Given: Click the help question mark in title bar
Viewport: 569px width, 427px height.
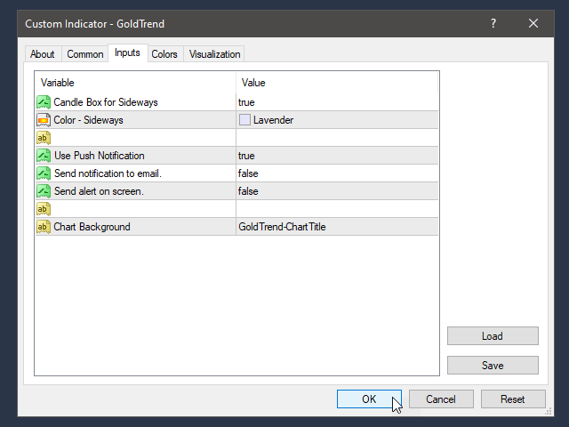Looking at the screenshot, I should click(493, 24).
